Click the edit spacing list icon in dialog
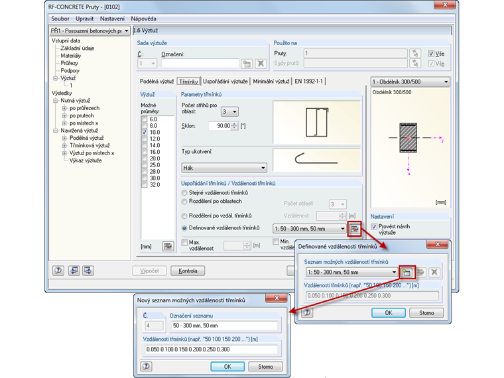Viewport: 504px width, 378px height. (x=420, y=273)
